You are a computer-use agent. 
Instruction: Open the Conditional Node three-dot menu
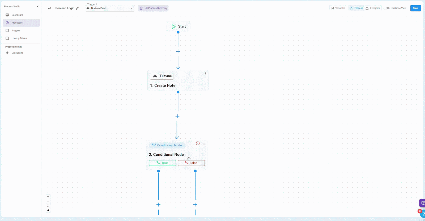click(204, 143)
